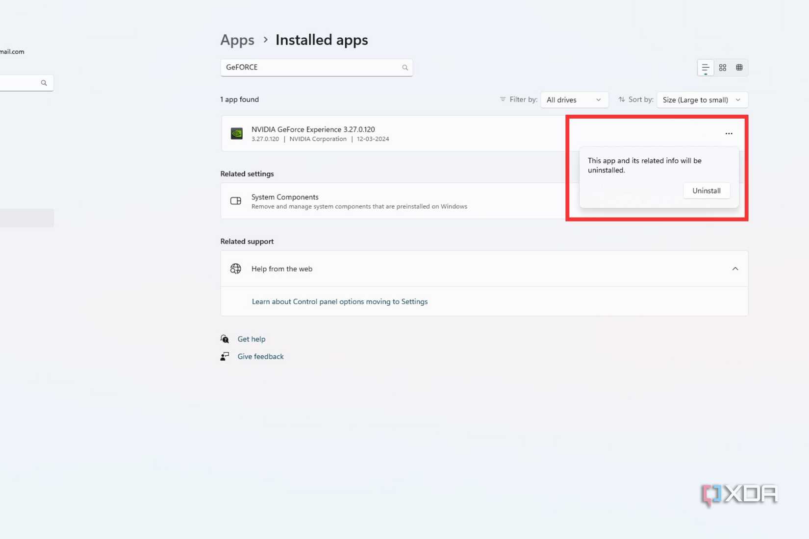Click the GeFORCE search input field

tap(317, 68)
